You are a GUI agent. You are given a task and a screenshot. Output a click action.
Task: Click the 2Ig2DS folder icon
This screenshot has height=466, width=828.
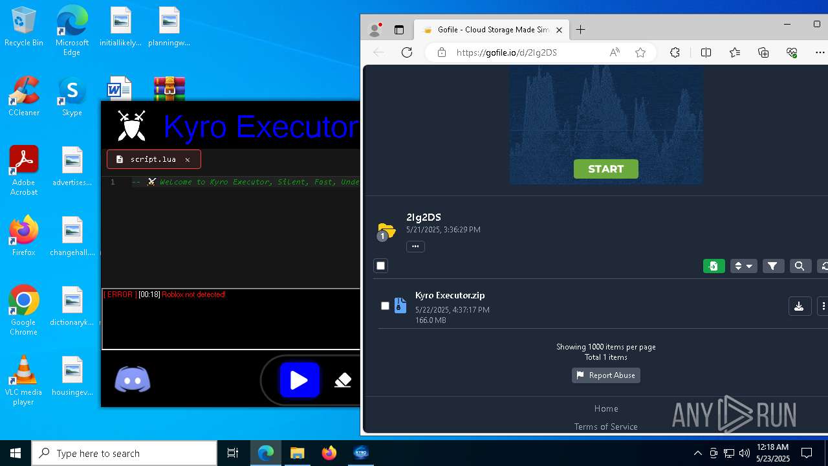pos(386,230)
